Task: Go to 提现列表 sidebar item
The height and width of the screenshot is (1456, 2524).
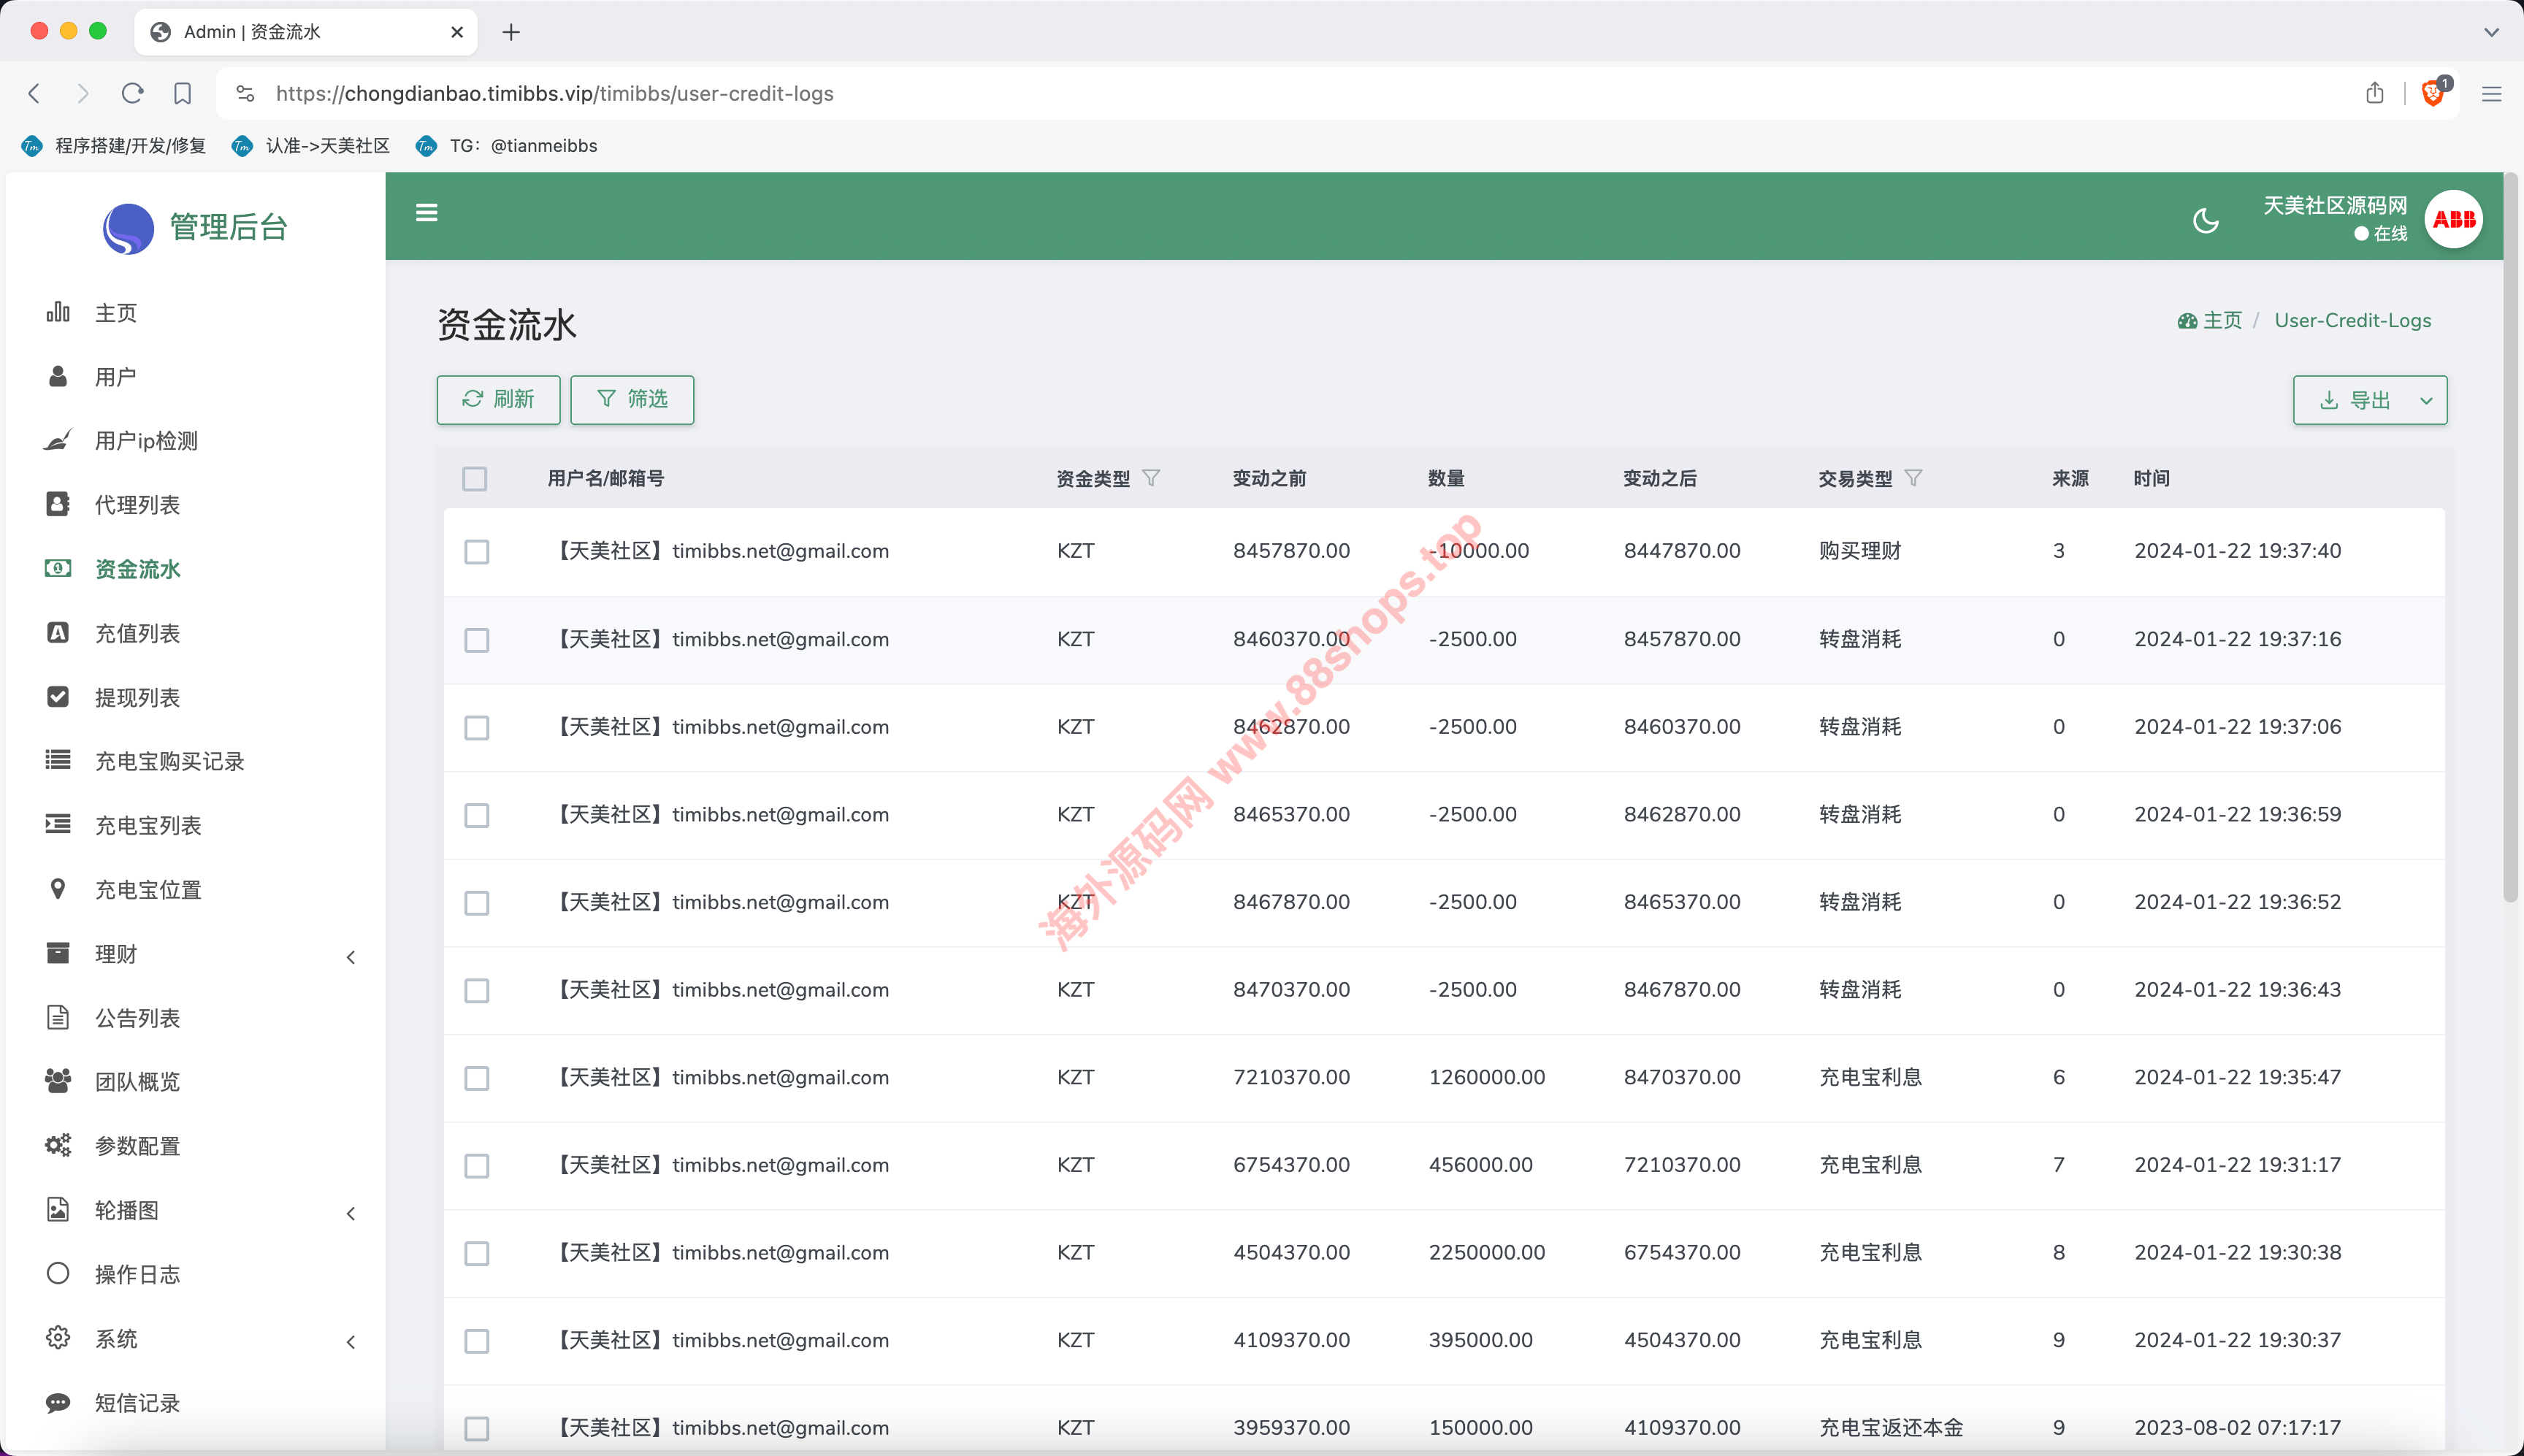Action: pos(137,697)
